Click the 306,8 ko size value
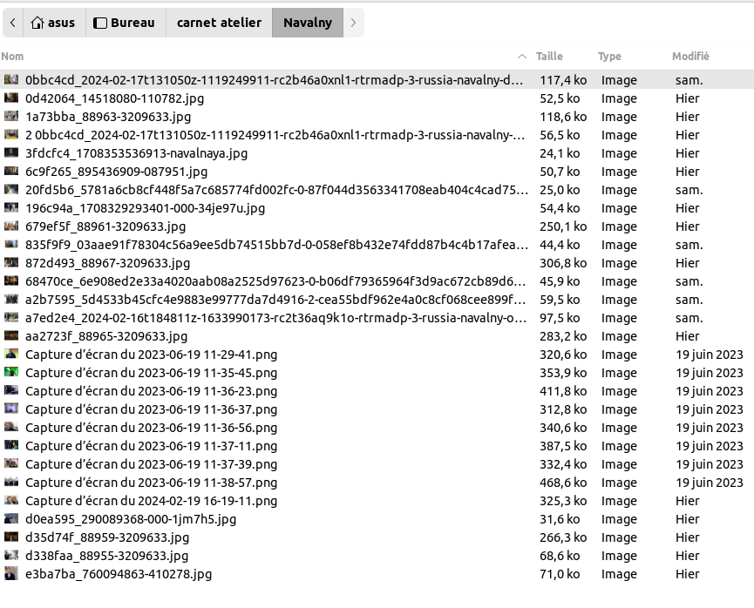 (563, 263)
